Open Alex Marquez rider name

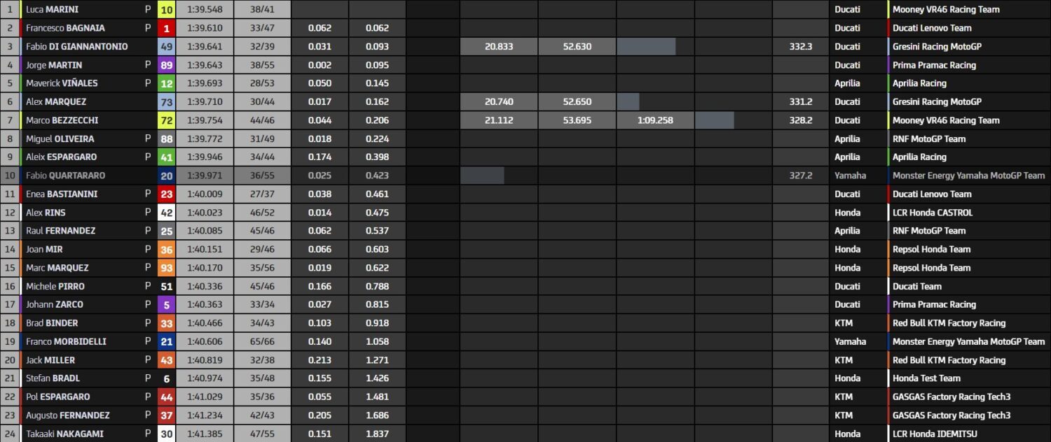56,102
